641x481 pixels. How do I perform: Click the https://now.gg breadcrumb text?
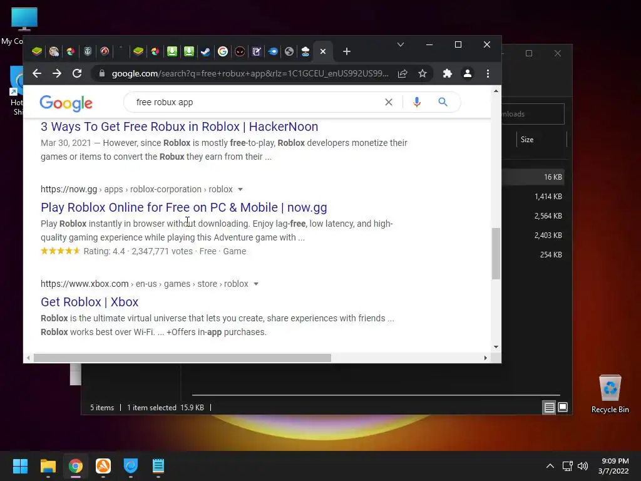(69, 189)
